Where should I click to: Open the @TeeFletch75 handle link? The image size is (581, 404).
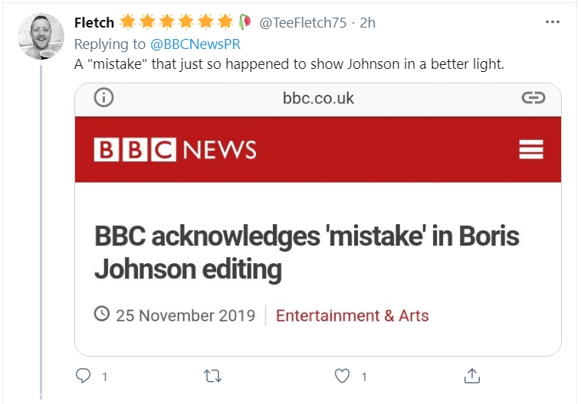pos(303,22)
